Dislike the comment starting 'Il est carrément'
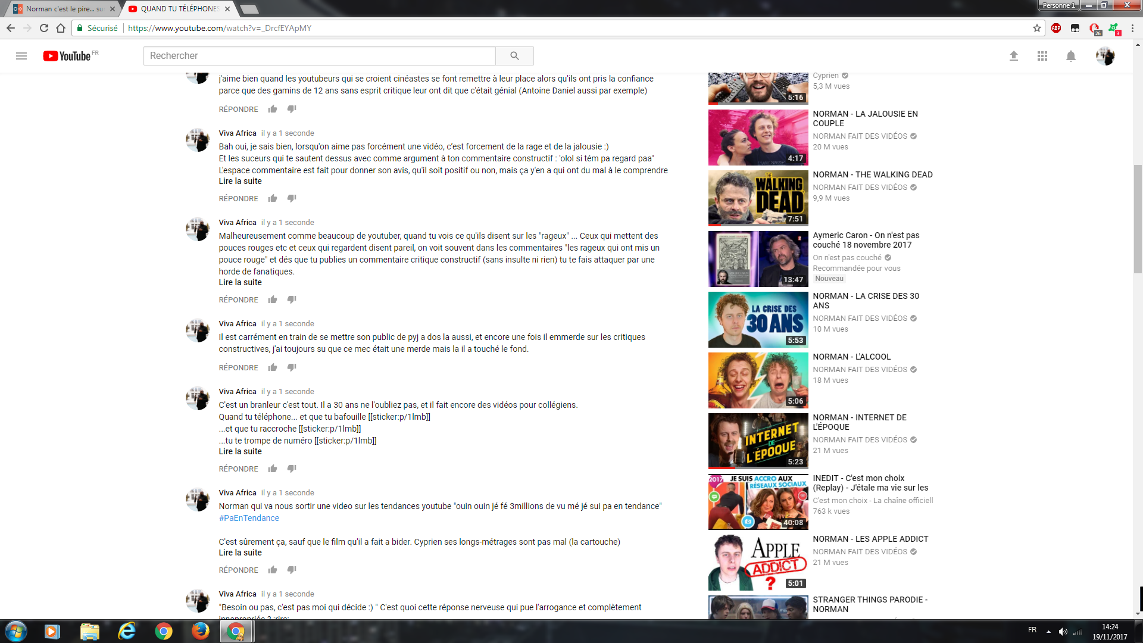Image resolution: width=1143 pixels, height=643 pixels. point(292,367)
